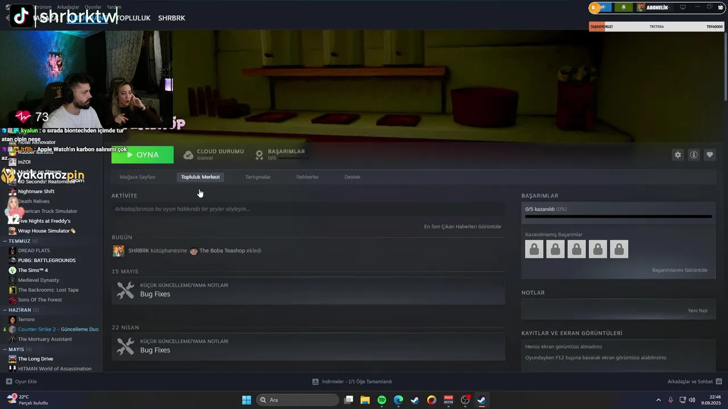Click the favorite heart icon
Image resolution: width=728 pixels, height=409 pixels.
pyautogui.click(x=710, y=155)
